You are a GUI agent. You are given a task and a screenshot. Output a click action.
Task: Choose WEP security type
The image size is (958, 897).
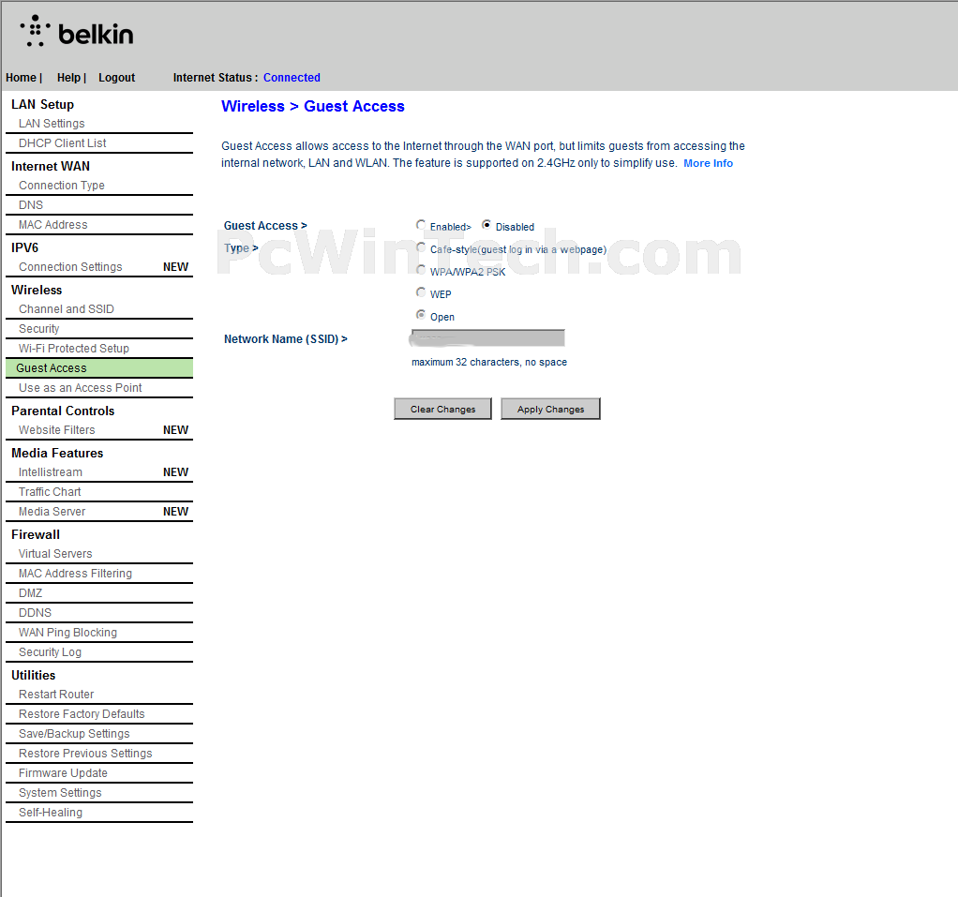pyautogui.click(x=421, y=292)
